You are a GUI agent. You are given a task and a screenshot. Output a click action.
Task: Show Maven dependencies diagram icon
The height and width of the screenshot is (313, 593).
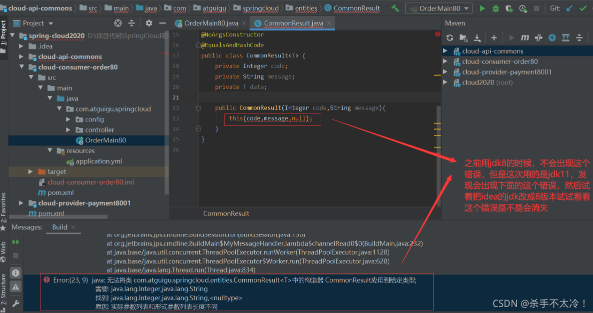pos(566,37)
